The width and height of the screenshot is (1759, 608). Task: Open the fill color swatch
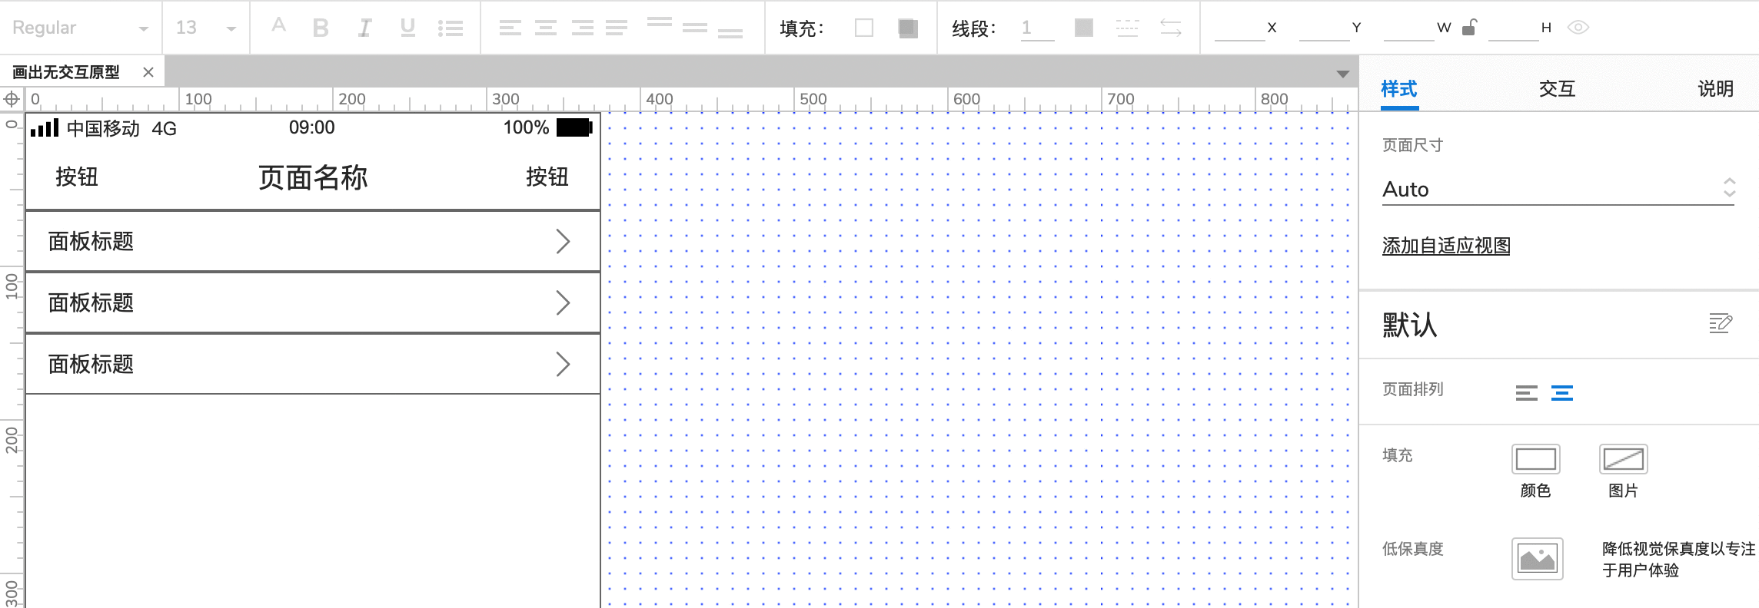(864, 28)
